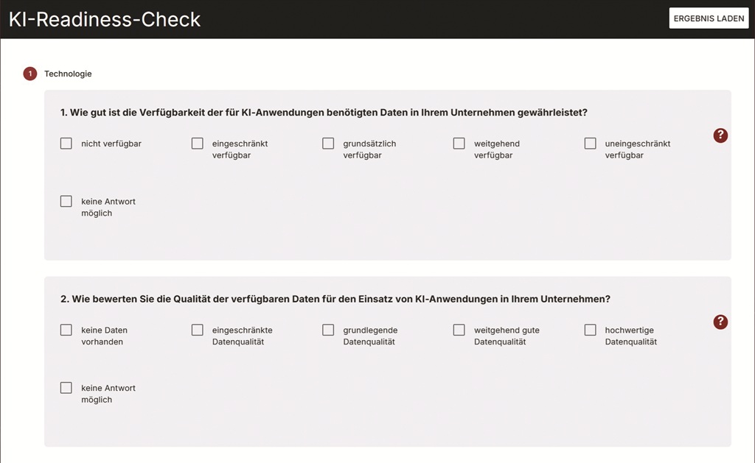This screenshot has width=755, height=463.
Task: Check 'weitgehend gute Datenqualität' option
Action: (x=459, y=331)
